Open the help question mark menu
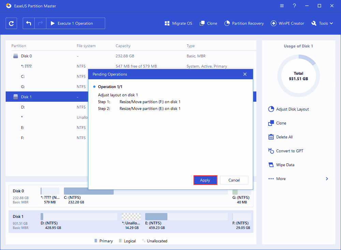Viewport: 341px width, 250px height. [x=294, y=6]
